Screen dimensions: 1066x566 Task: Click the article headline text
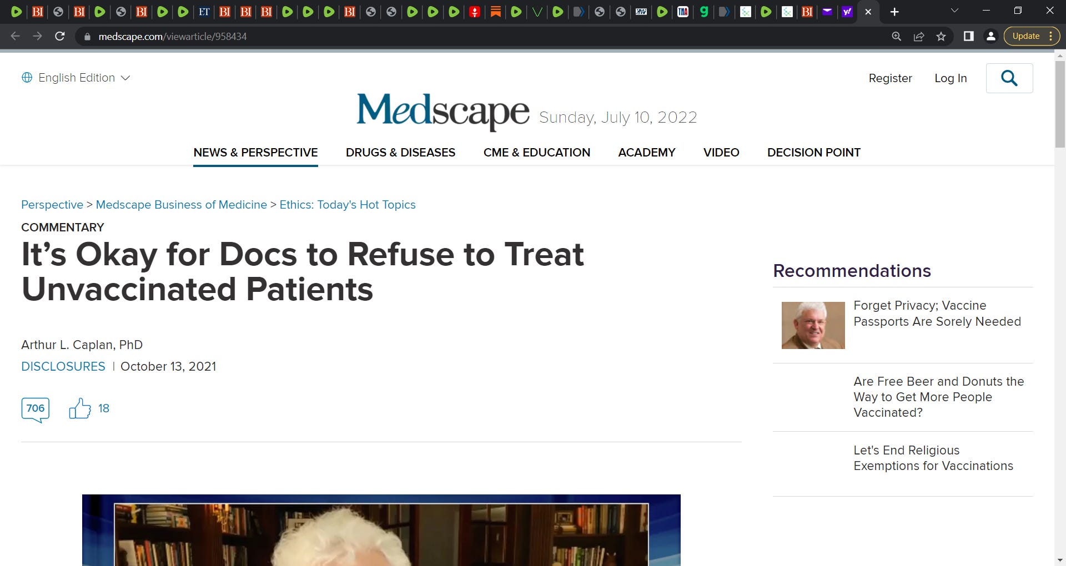[x=303, y=272]
